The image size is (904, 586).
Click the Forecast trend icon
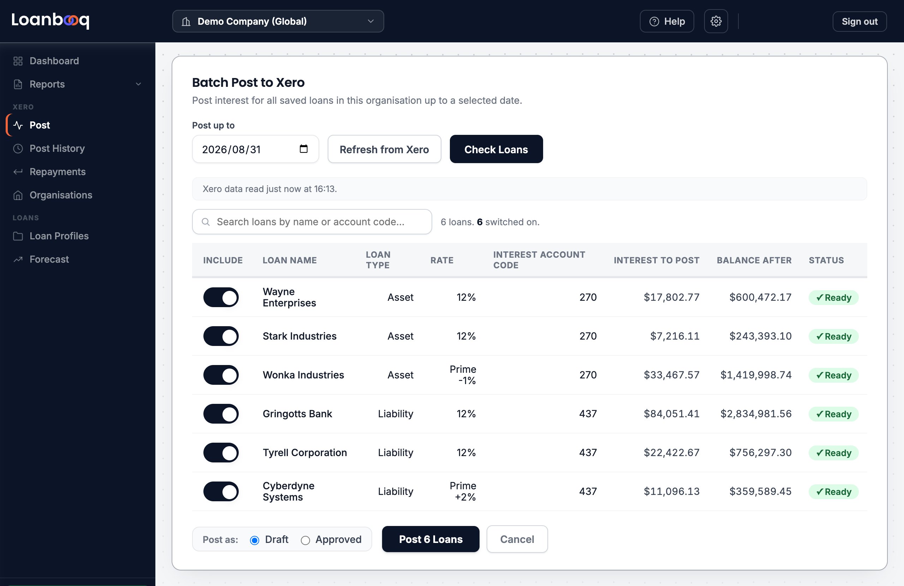click(18, 259)
